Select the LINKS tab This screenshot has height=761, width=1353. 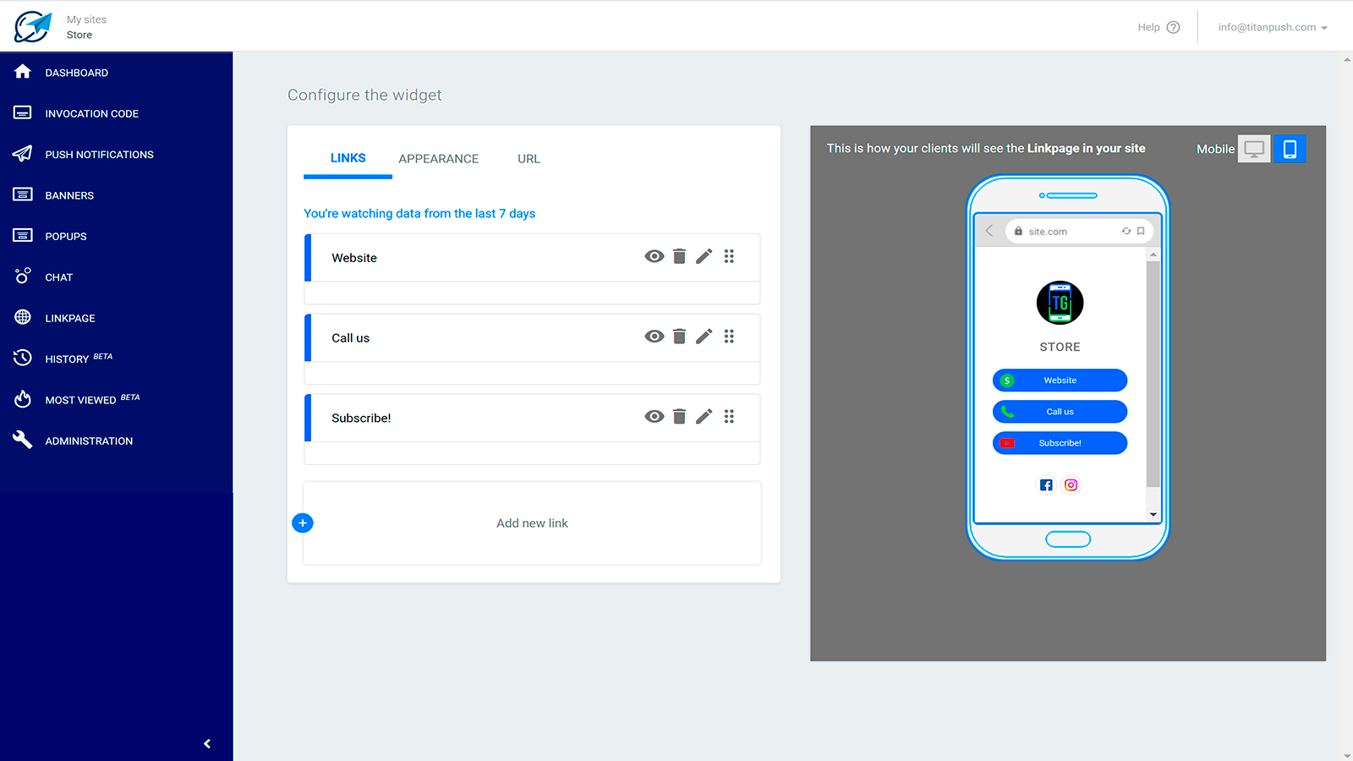pos(348,158)
